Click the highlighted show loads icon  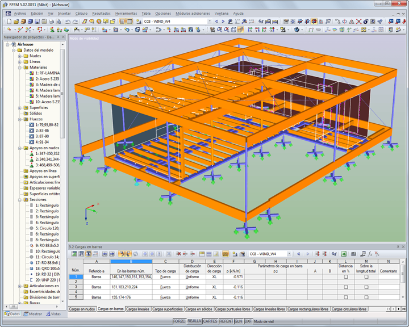(314, 22)
